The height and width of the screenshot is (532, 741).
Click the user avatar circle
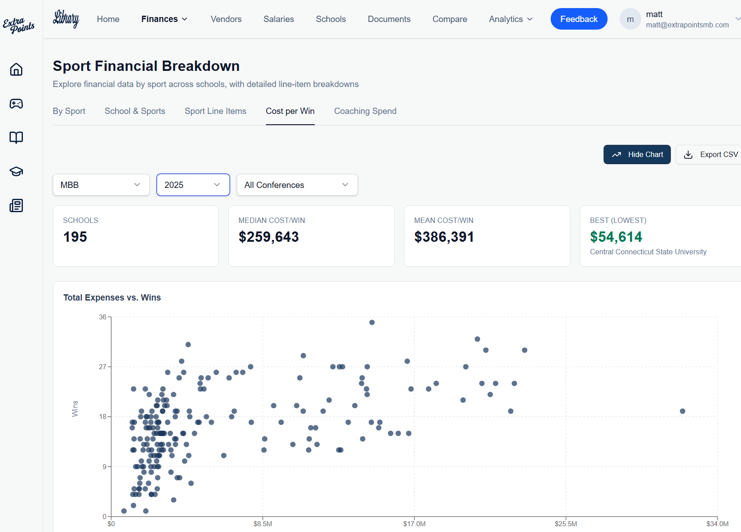coord(630,19)
